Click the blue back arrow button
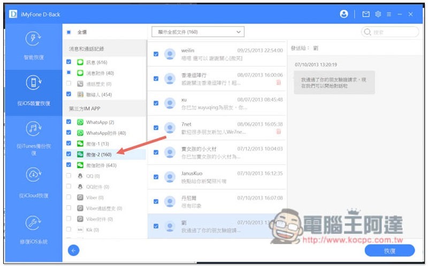The height and width of the screenshot is (267, 428). pyautogui.click(x=73, y=250)
